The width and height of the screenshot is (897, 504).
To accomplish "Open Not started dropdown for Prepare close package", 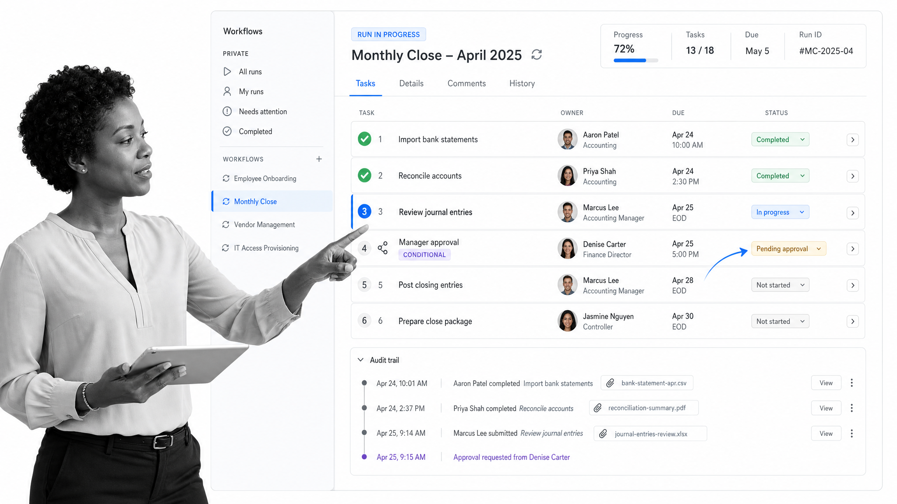I will [x=780, y=321].
